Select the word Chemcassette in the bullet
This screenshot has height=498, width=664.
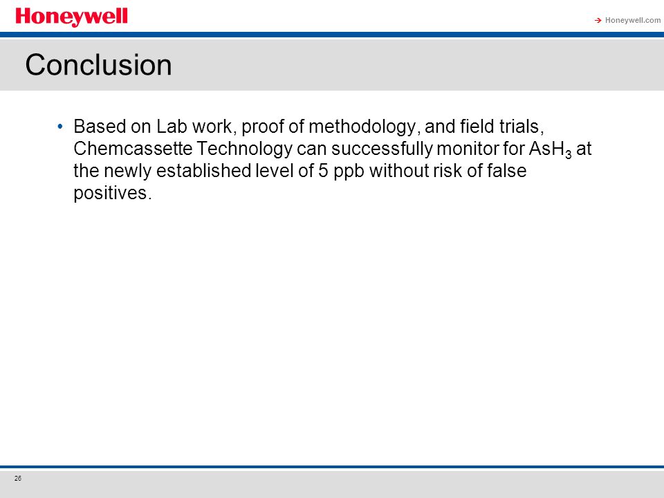(x=133, y=149)
